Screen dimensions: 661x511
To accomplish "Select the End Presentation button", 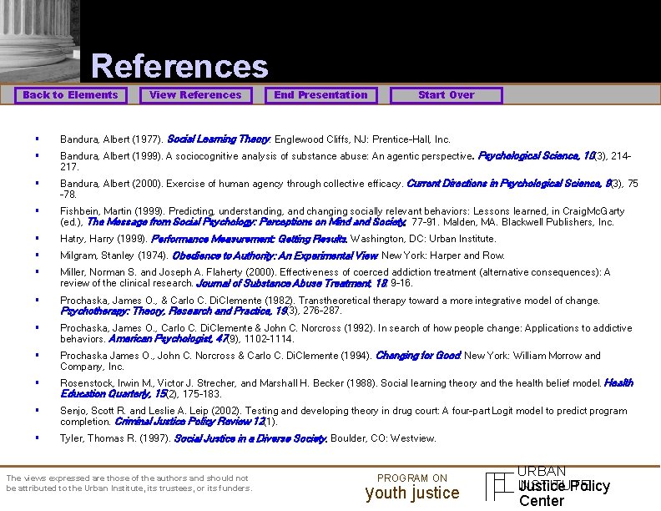I will 320,95.
